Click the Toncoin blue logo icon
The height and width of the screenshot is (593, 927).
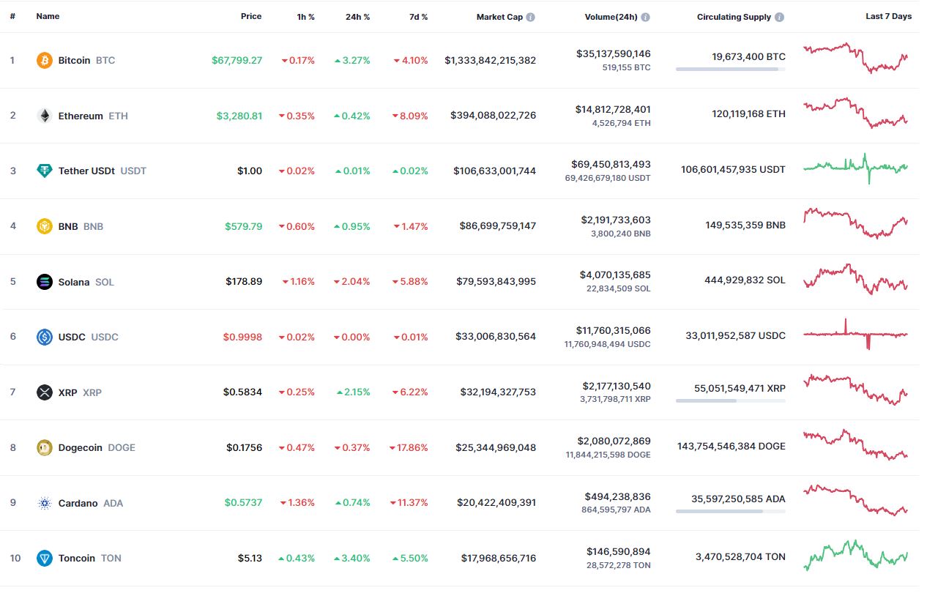45,558
